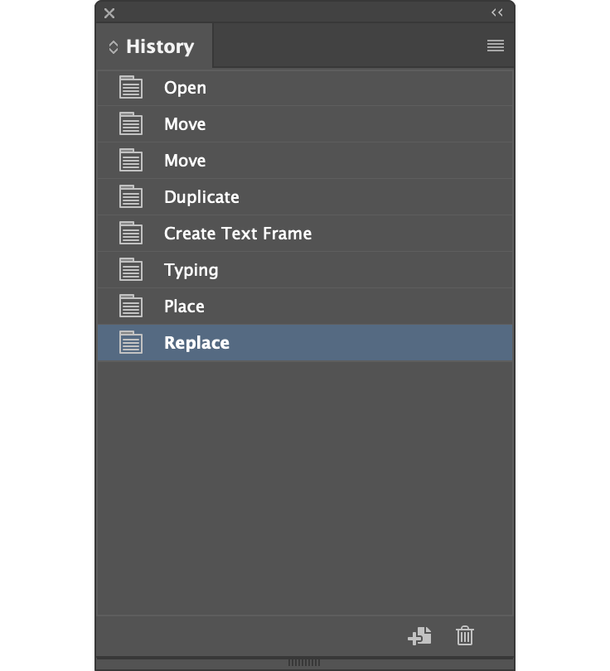The width and height of the screenshot is (610, 671).
Task: Close the History panel with X
Action: [x=109, y=12]
